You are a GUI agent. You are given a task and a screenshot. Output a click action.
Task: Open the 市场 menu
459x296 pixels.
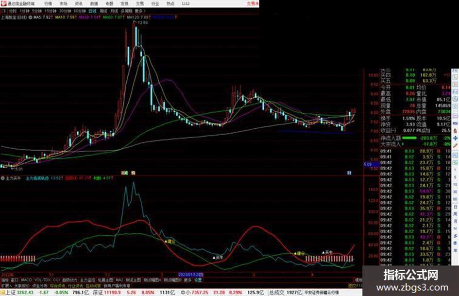[x=63, y=3]
